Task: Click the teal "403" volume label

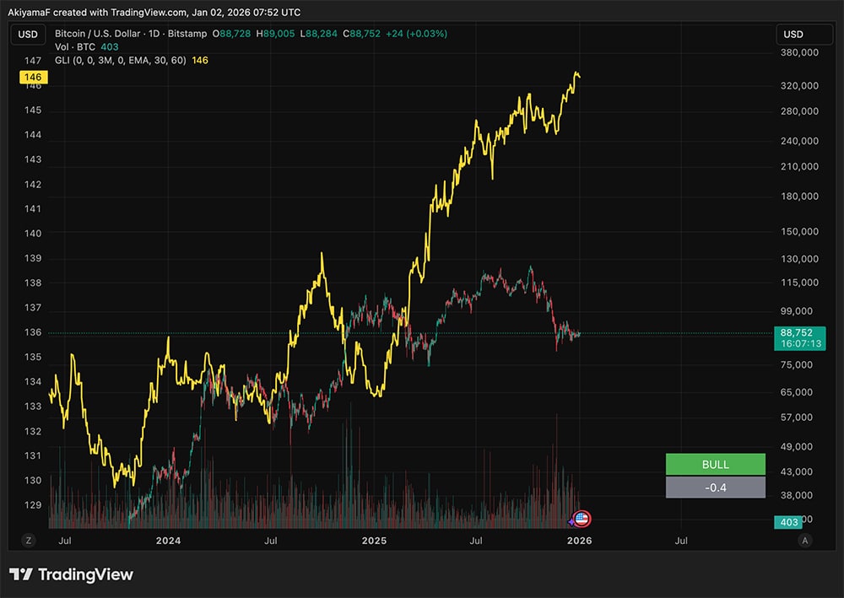Action: click(787, 522)
